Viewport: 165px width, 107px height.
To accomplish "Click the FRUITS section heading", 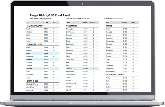I will click(x=109, y=26).
